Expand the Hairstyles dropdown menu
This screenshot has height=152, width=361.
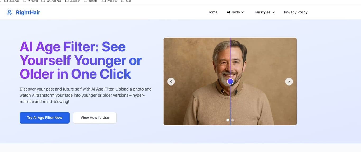264,12
